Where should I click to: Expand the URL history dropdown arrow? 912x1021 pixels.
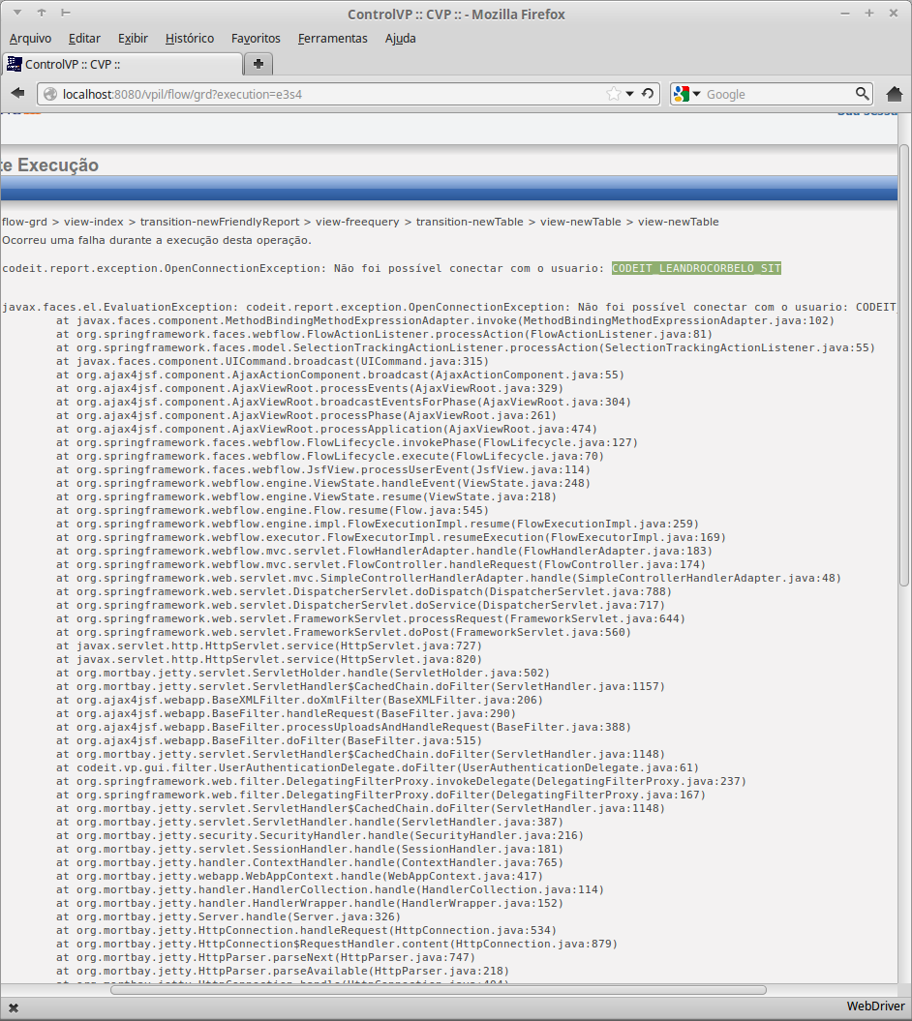pyautogui.click(x=630, y=94)
